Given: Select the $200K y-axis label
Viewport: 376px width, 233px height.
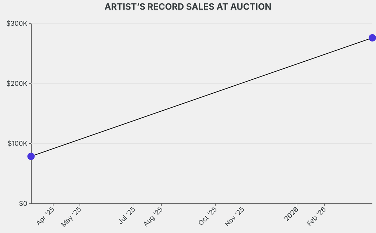Looking at the screenshot, I should click(x=17, y=83).
